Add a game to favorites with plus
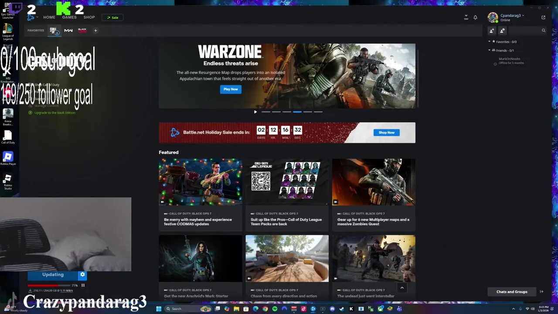Screen dimensions: 558x314 click(95, 31)
